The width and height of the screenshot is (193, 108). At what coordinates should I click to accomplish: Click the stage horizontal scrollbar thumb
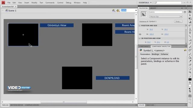64,102
